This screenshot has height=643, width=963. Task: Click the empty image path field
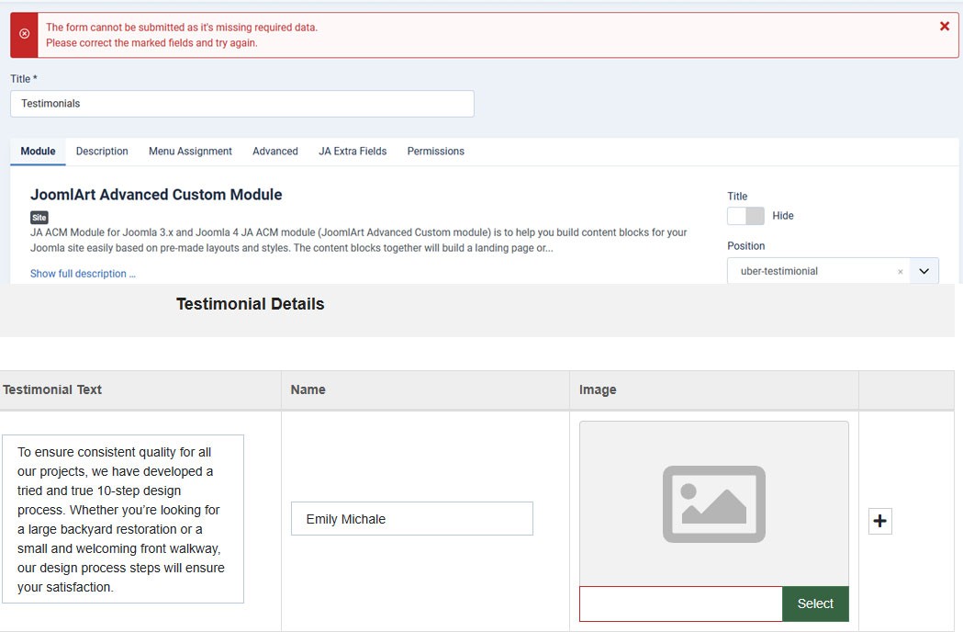680,604
